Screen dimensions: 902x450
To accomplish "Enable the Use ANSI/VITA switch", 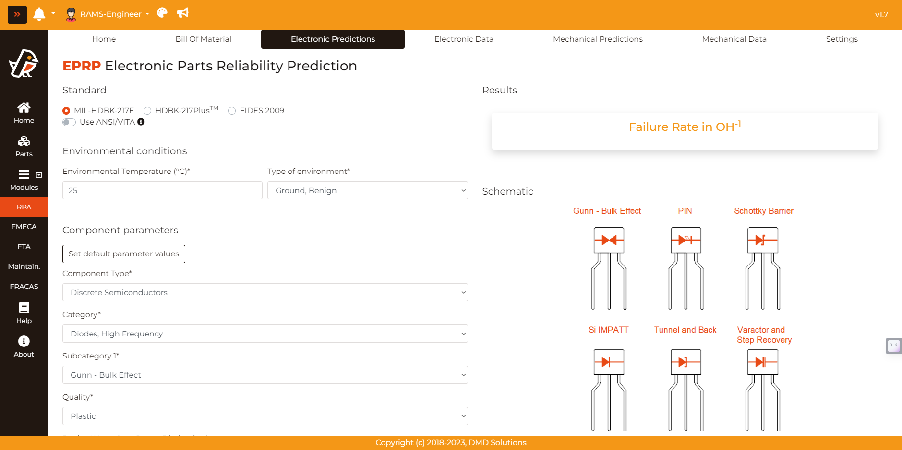I will click(69, 122).
